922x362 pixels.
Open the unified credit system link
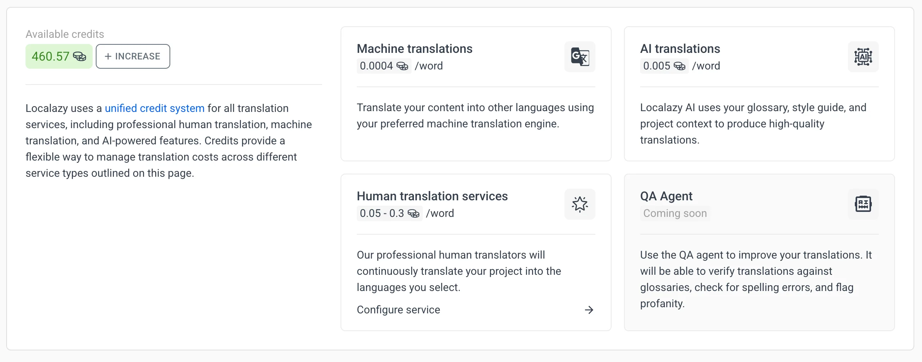[x=154, y=108]
